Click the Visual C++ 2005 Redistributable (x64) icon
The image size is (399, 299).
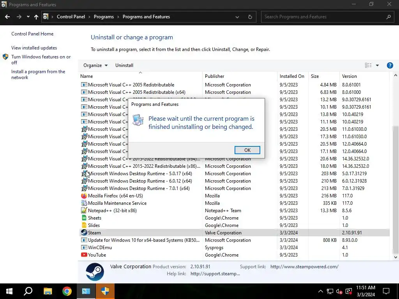[84, 92]
